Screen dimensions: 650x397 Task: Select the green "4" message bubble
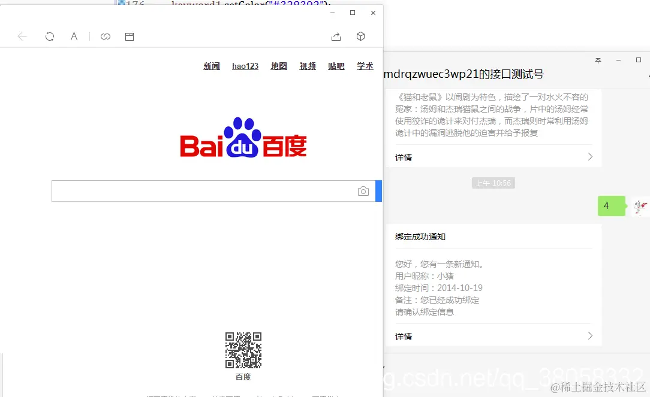point(611,206)
